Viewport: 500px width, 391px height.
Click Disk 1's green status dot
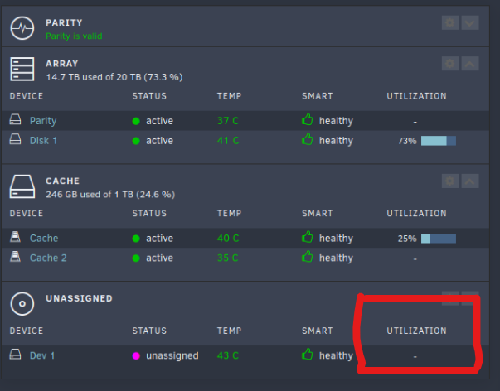[136, 141]
